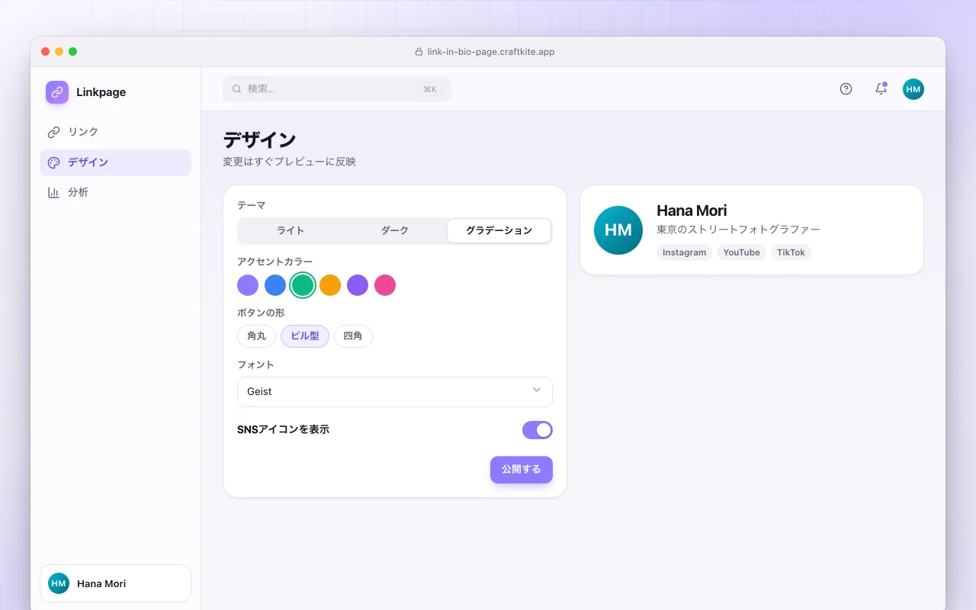This screenshot has width=976, height=610.
Task: Pick the light violet accent color
Action: (x=248, y=285)
